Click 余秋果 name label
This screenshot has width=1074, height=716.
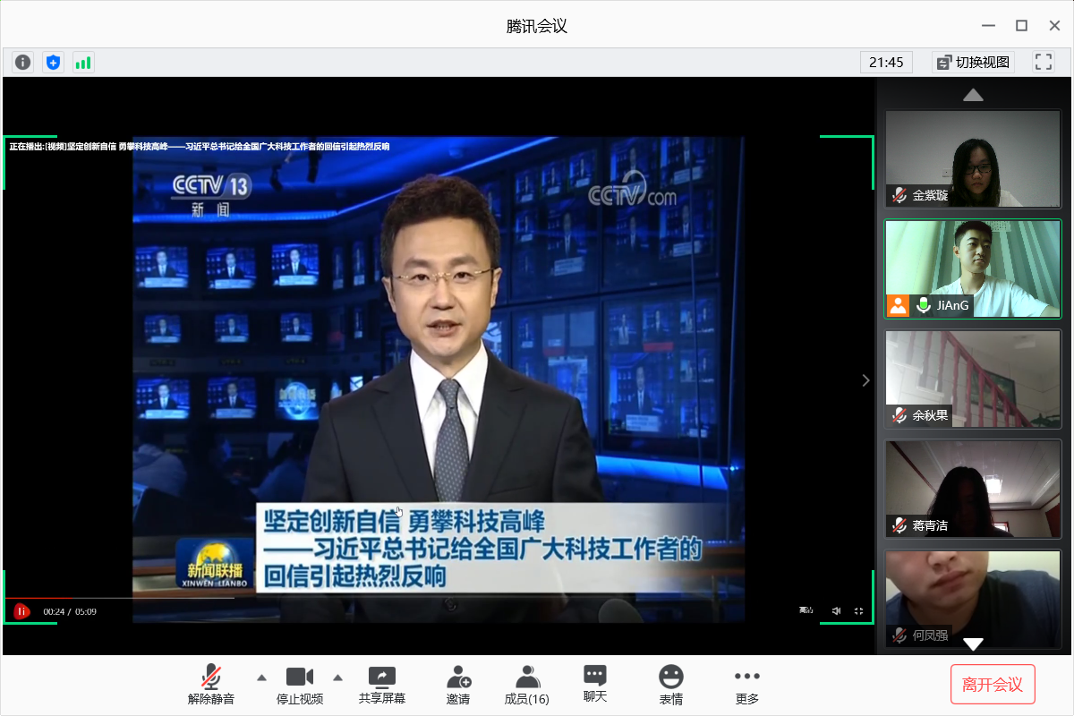point(930,415)
